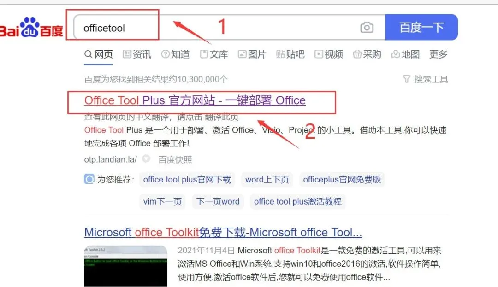Click the snippet text 地完成各项 Office 部署工作!
The image size is (498, 287).
136,143
